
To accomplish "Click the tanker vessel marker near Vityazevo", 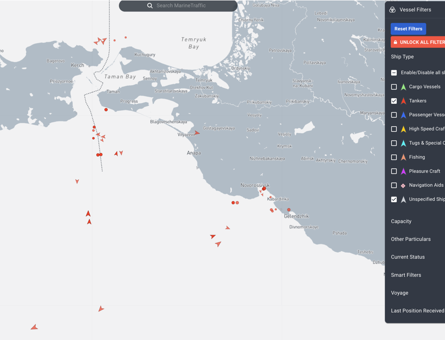I will click(197, 133).
